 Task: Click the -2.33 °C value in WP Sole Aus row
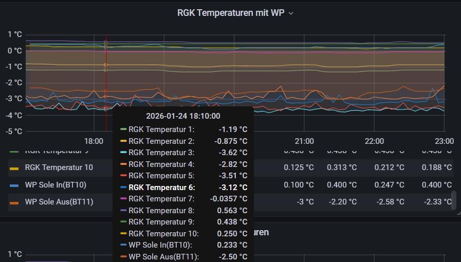pyautogui.click(x=437, y=202)
